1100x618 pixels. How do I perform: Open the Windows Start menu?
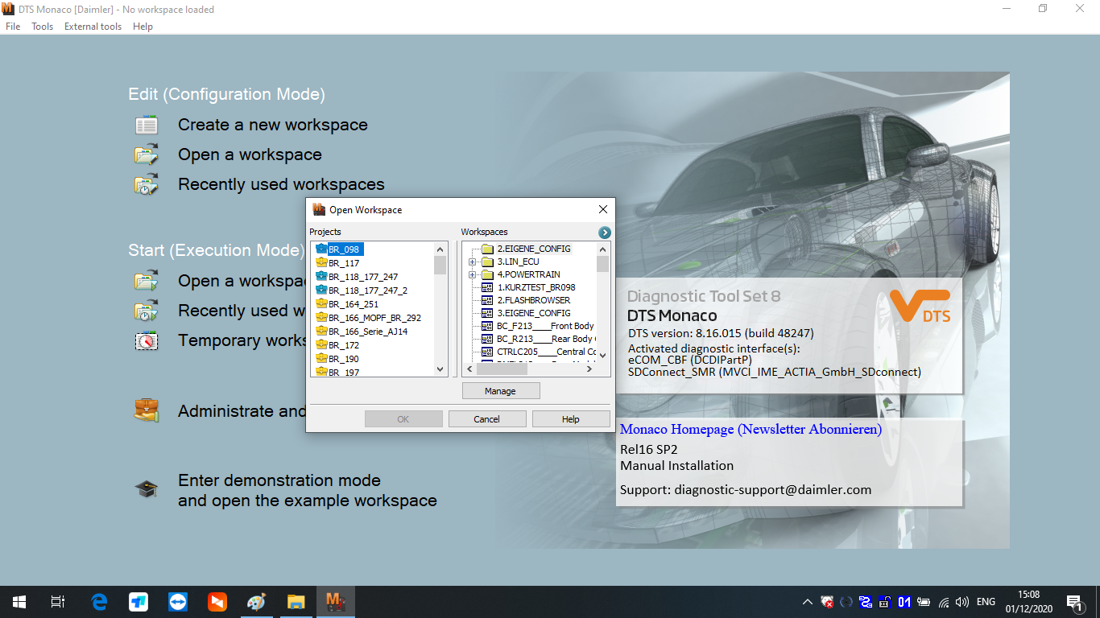(19, 602)
